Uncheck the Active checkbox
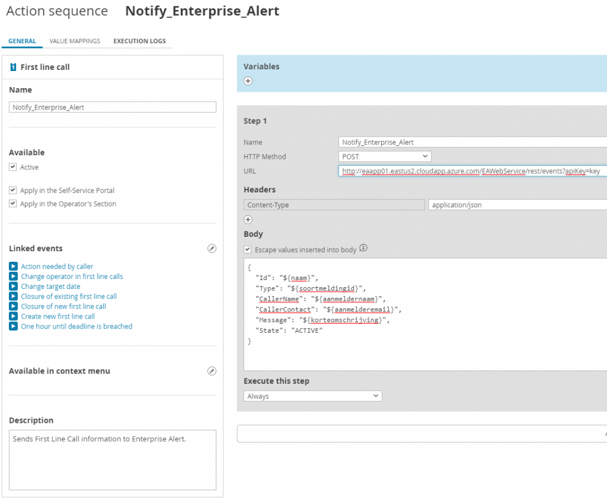The image size is (607, 498). (12, 167)
